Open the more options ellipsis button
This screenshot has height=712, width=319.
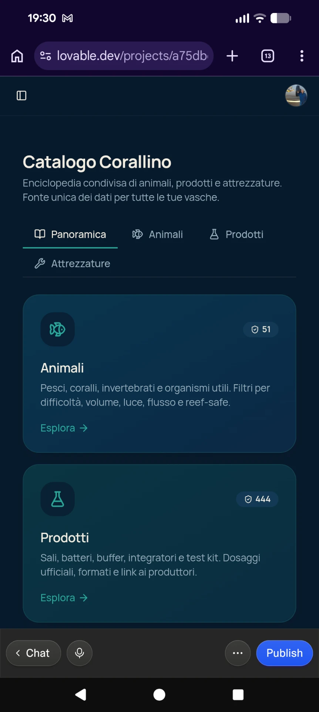click(x=238, y=653)
